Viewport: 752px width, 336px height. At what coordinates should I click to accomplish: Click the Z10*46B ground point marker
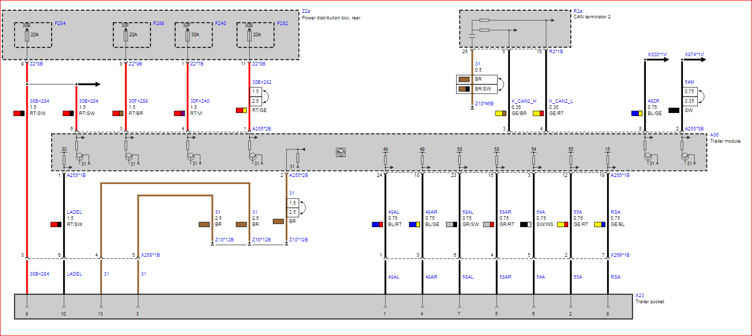(x=472, y=107)
